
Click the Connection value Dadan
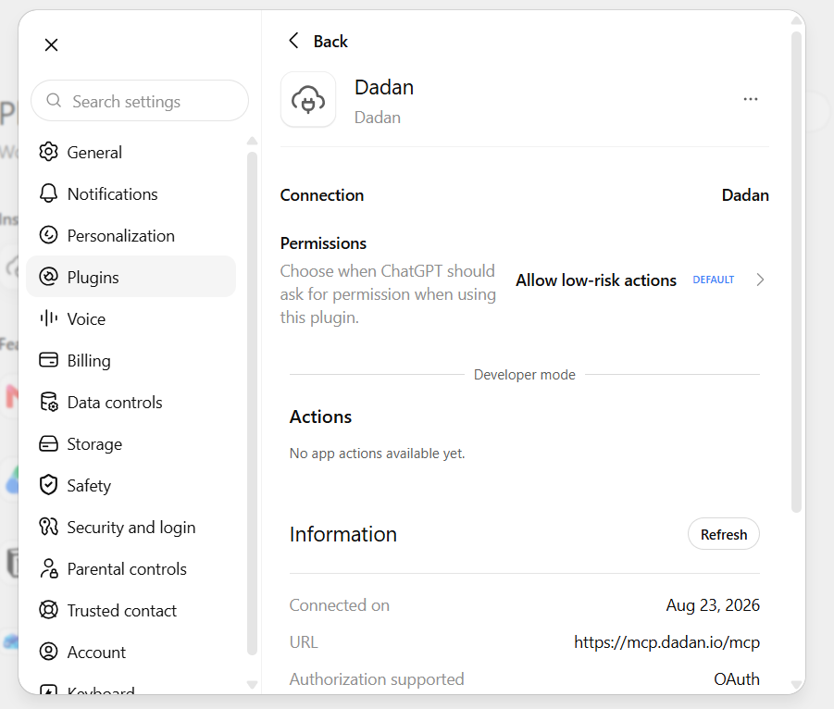[x=745, y=195]
